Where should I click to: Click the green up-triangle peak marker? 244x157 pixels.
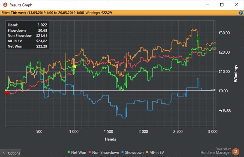coord(198,38)
